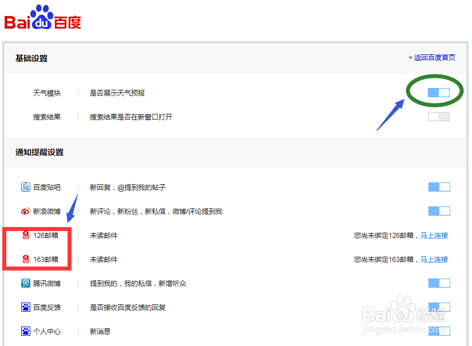This screenshot has width=472, height=346.
Task: Click 马上连接 for 126邮箱
Action: [434, 235]
